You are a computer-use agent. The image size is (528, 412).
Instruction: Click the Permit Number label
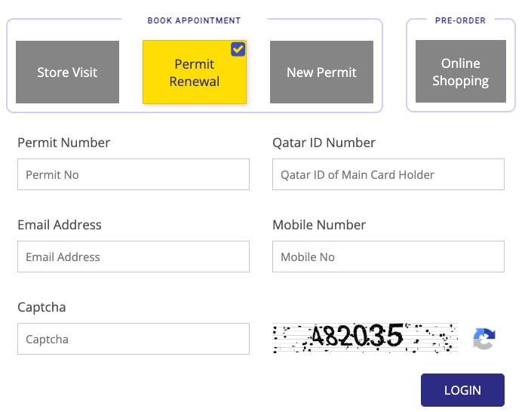(63, 143)
